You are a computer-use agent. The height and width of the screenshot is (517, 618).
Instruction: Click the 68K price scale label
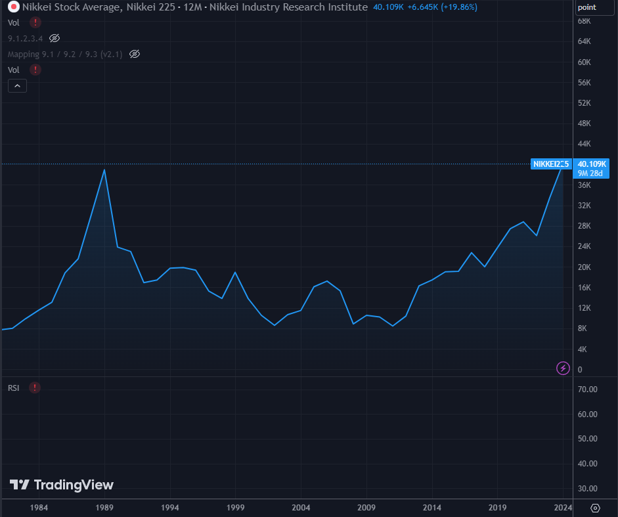pos(584,21)
